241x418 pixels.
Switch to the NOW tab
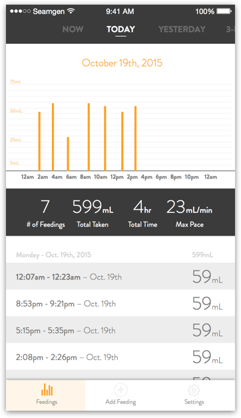73,29
